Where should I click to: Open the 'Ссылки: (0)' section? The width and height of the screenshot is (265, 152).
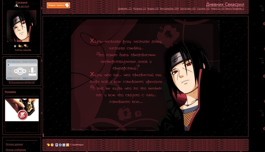pos(203,9)
